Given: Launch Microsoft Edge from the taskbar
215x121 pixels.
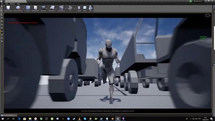Looking at the screenshot, I should click(19, 119).
